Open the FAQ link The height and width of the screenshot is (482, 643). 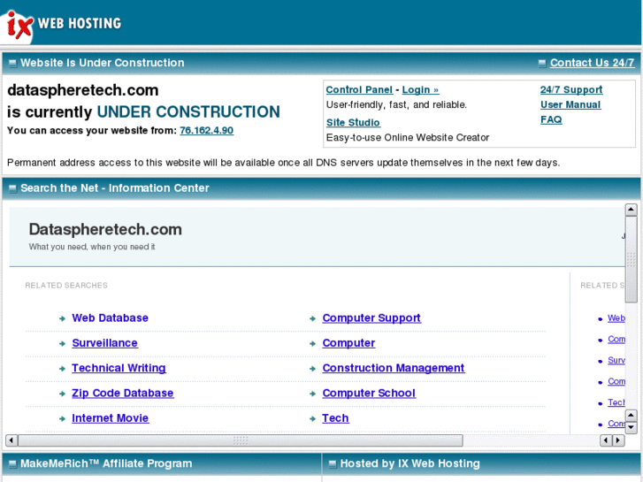click(x=551, y=119)
